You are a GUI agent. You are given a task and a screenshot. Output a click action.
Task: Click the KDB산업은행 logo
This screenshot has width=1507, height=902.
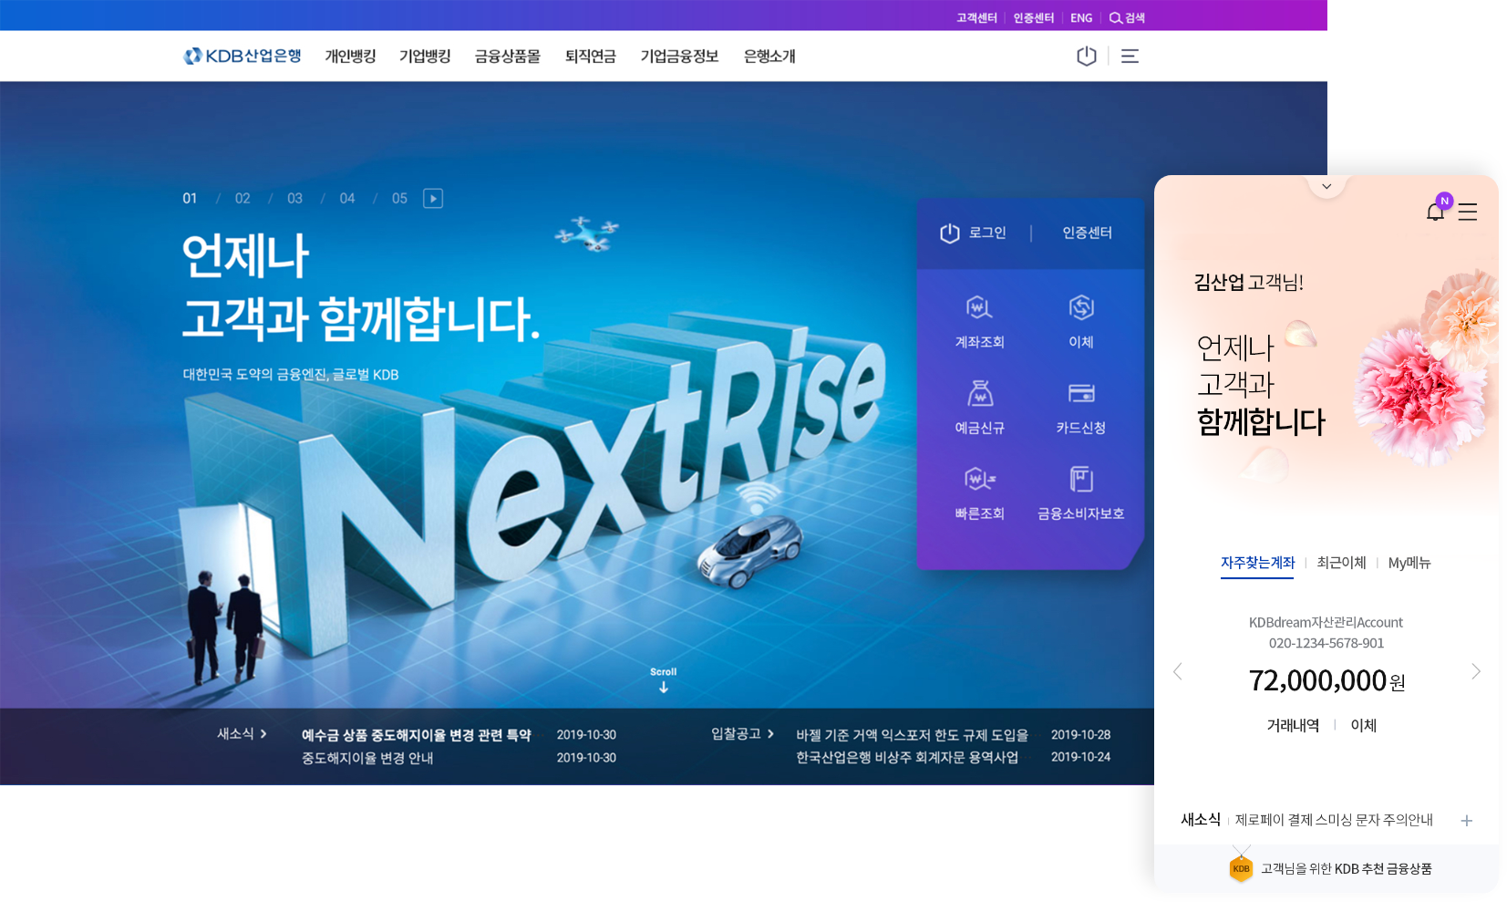(243, 56)
